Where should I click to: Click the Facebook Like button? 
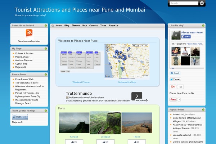click(x=186, y=36)
